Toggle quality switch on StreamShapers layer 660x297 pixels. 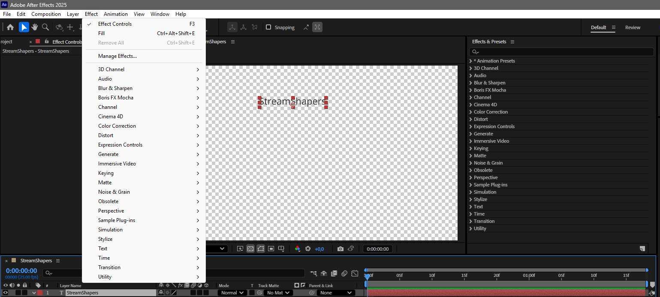(x=174, y=293)
